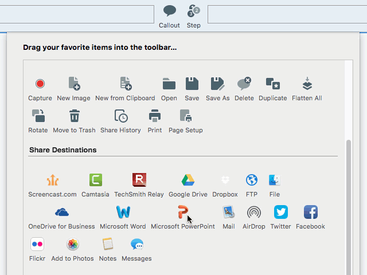Click the Camtasia share icon
Viewport: 367px width, 275px height.
(x=96, y=180)
